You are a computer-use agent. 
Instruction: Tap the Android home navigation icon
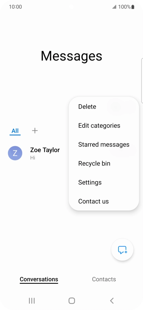(x=72, y=301)
